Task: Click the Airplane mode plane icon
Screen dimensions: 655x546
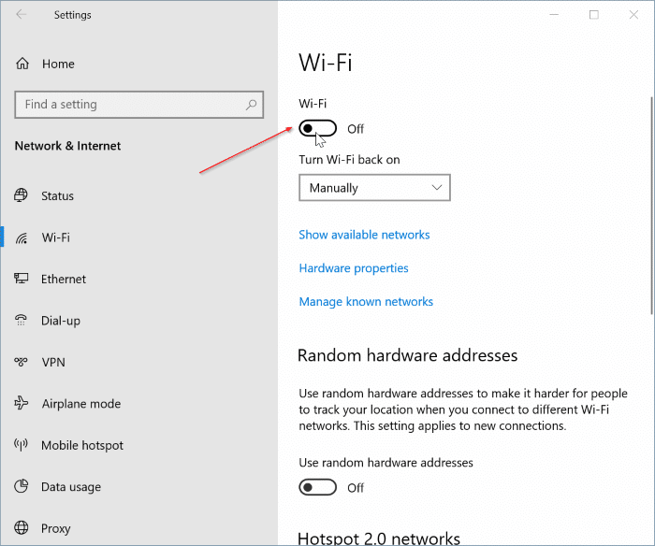Action: (22, 403)
